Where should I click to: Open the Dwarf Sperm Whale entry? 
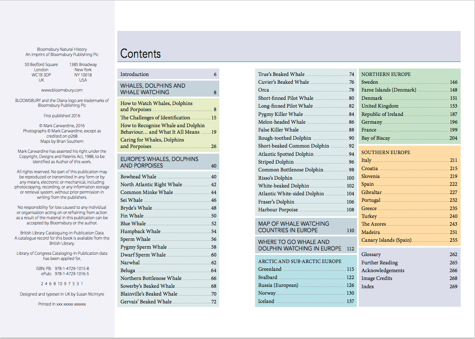(168, 255)
